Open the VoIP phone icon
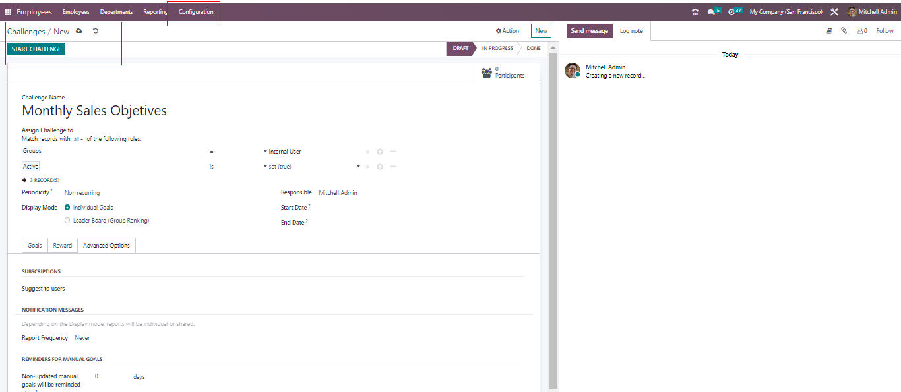Viewport: 901px width, 392px height. [x=695, y=12]
